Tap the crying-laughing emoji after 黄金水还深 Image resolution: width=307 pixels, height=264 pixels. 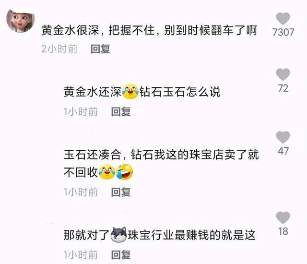click(x=130, y=92)
